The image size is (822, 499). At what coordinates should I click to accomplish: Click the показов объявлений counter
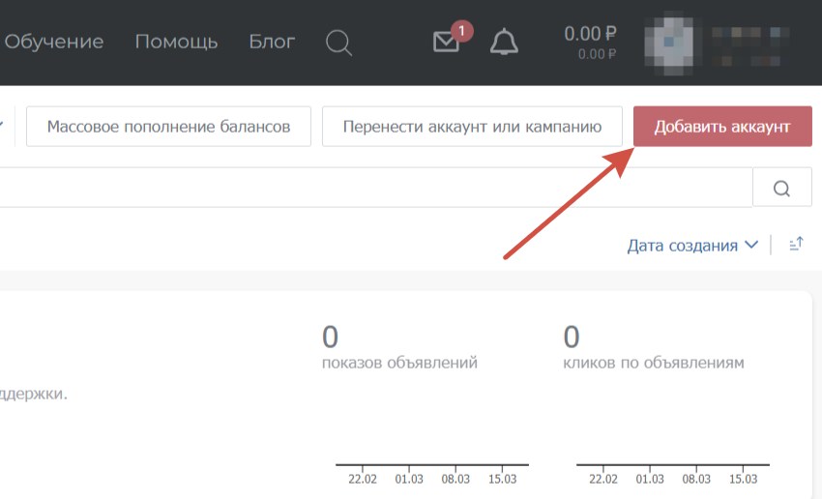[x=399, y=350]
